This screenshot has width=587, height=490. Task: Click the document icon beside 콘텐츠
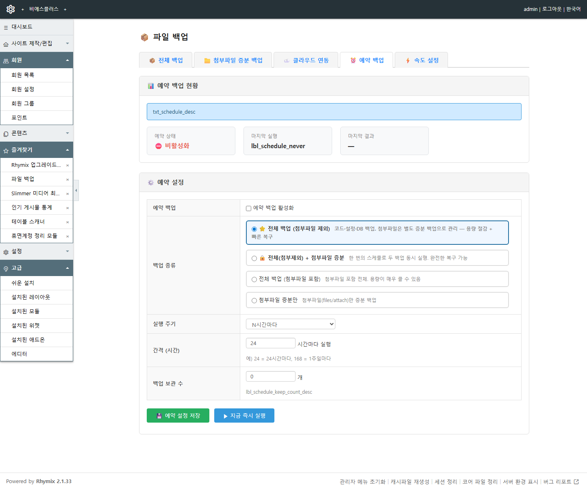click(x=6, y=134)
